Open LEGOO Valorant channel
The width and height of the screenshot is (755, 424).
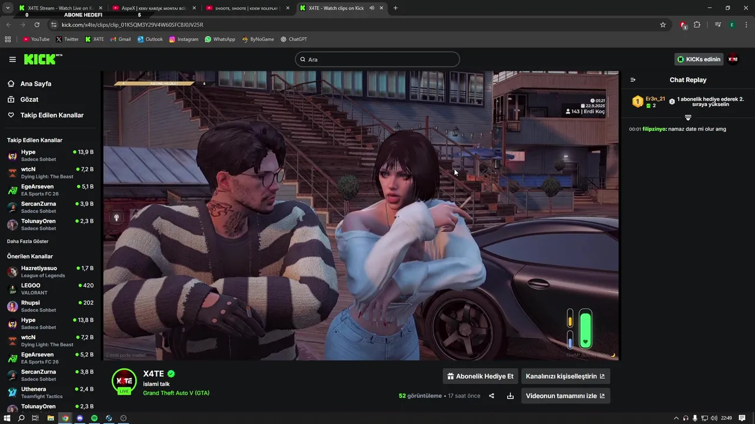click(50, 289)
